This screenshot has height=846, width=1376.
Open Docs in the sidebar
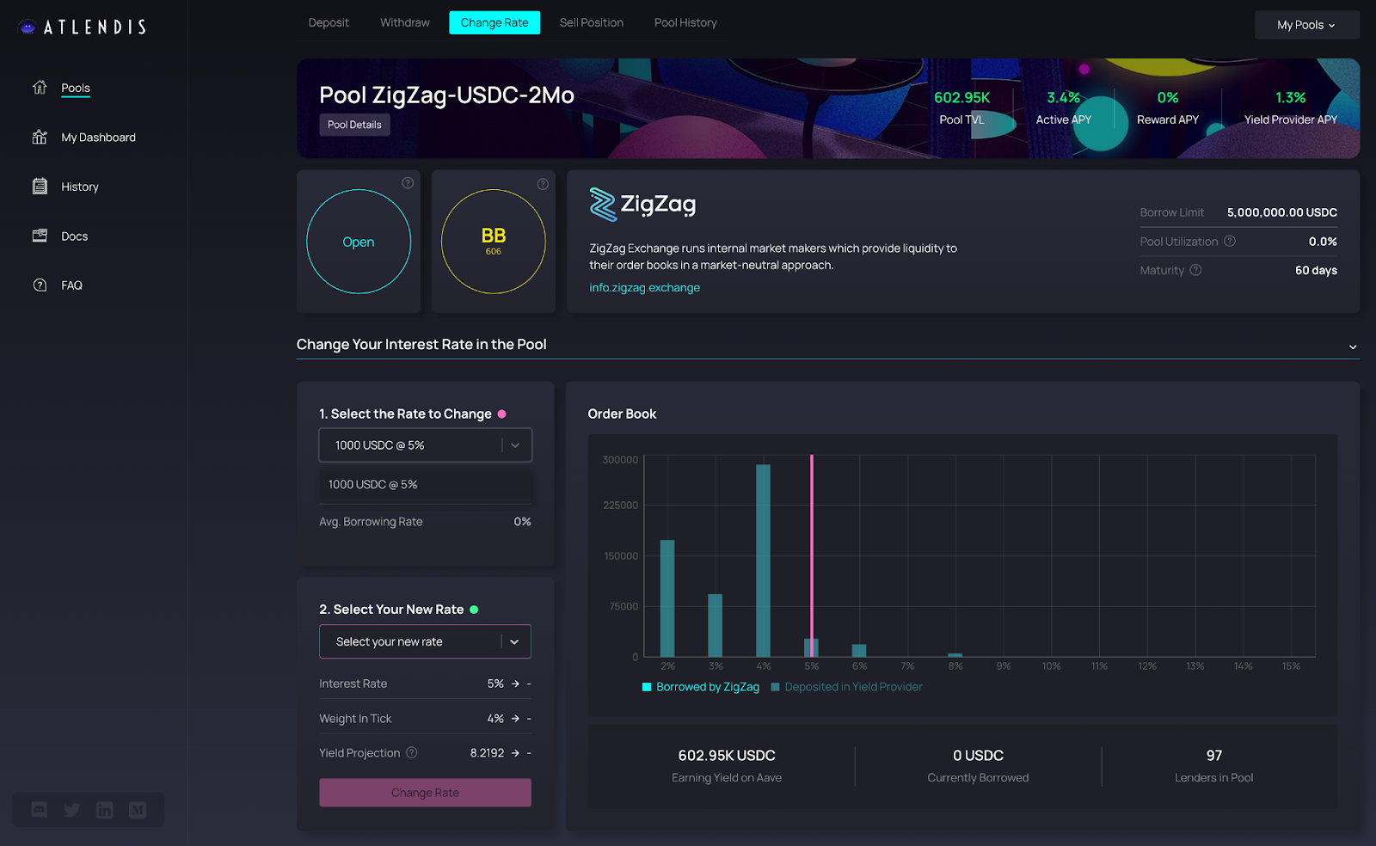tap(75, 236)
